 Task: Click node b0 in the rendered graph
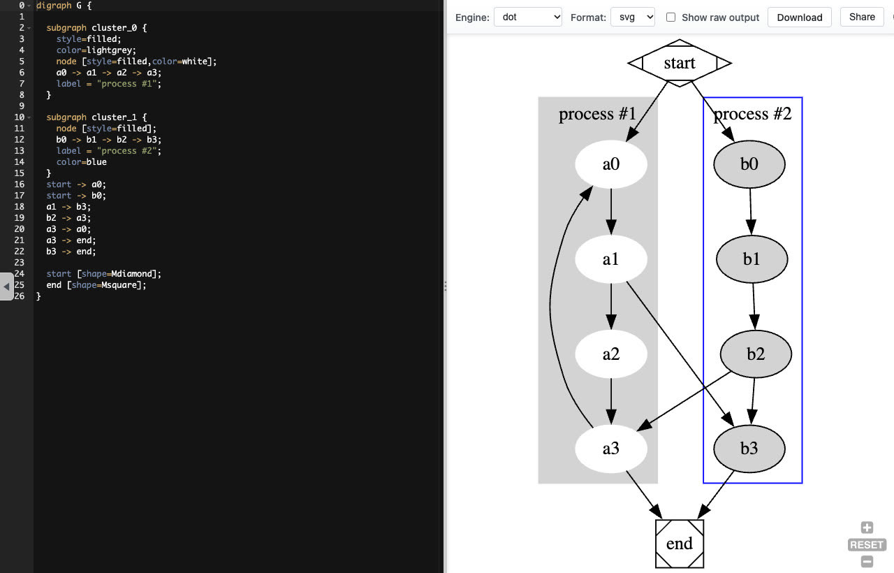[x=749, y=164]
